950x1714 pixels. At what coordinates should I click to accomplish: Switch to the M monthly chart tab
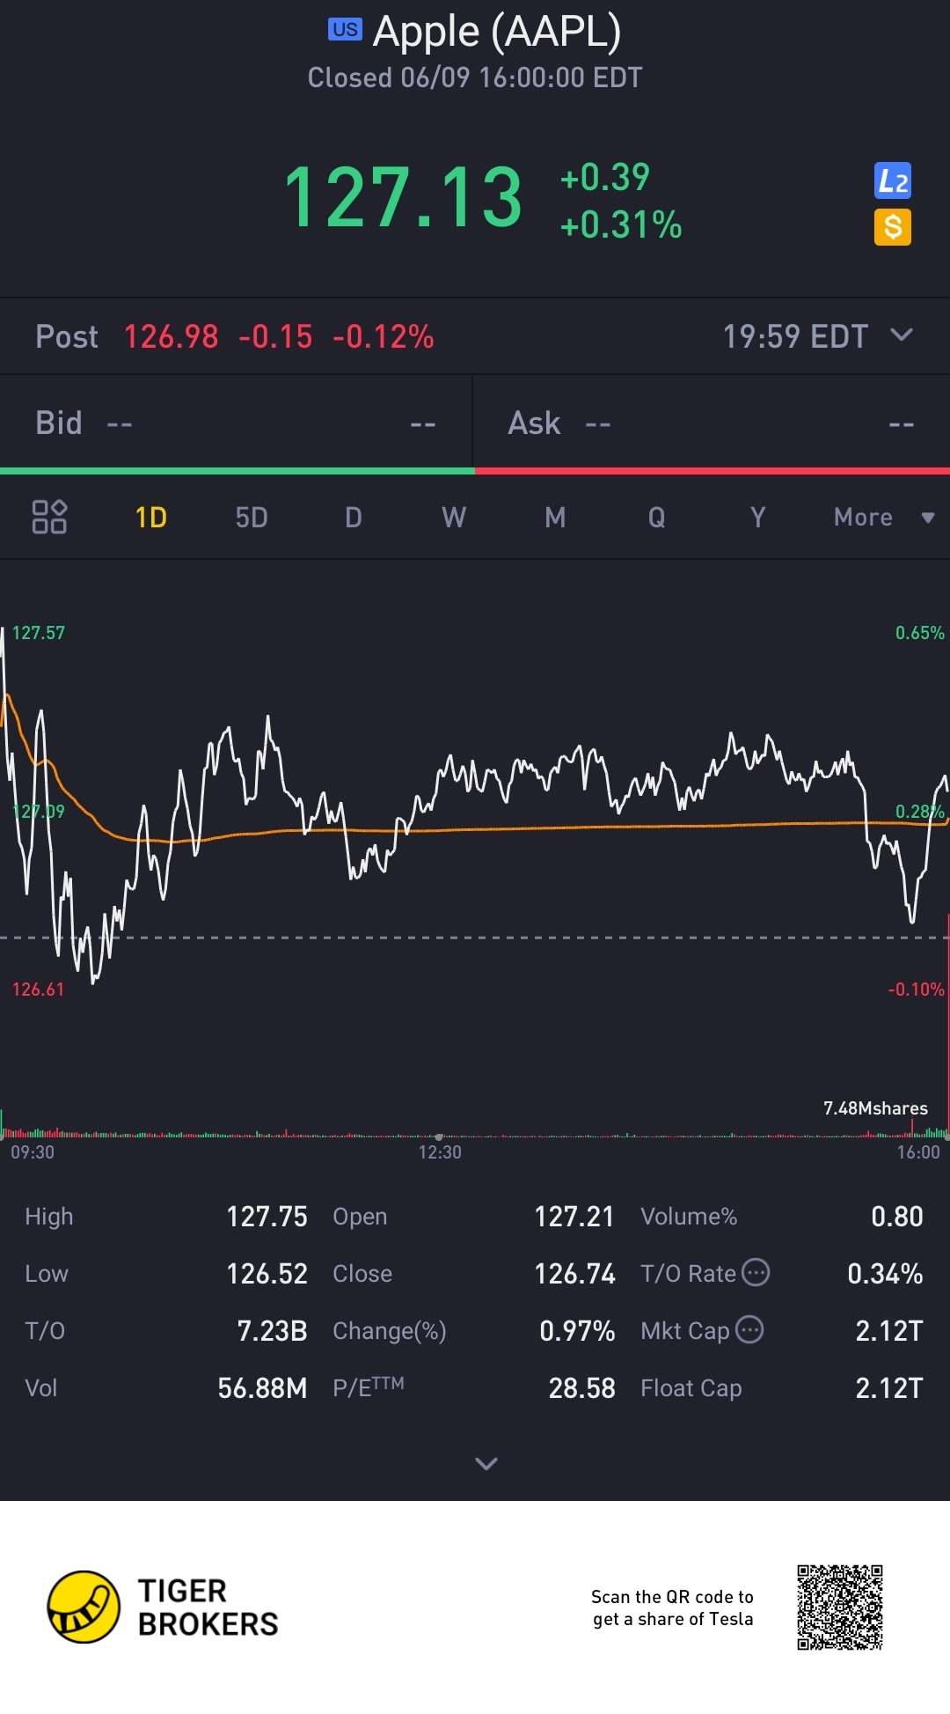[555, 517]
